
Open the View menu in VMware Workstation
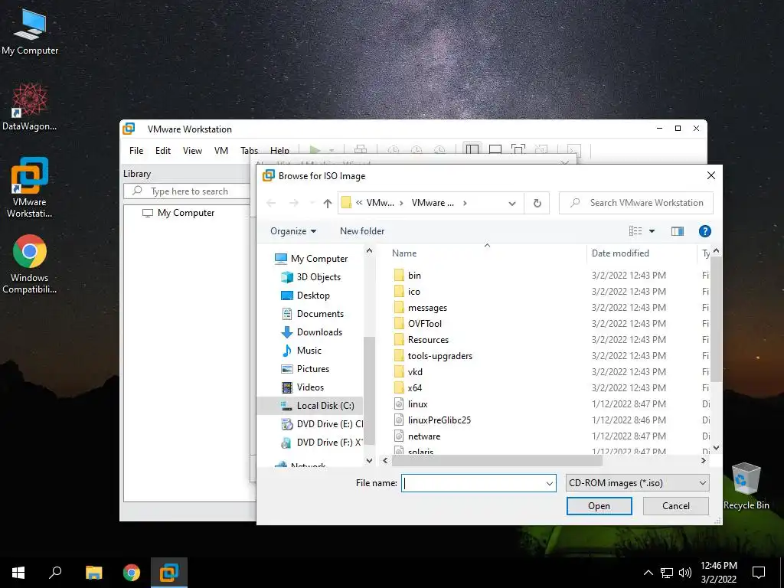click(x=192, y=151)
